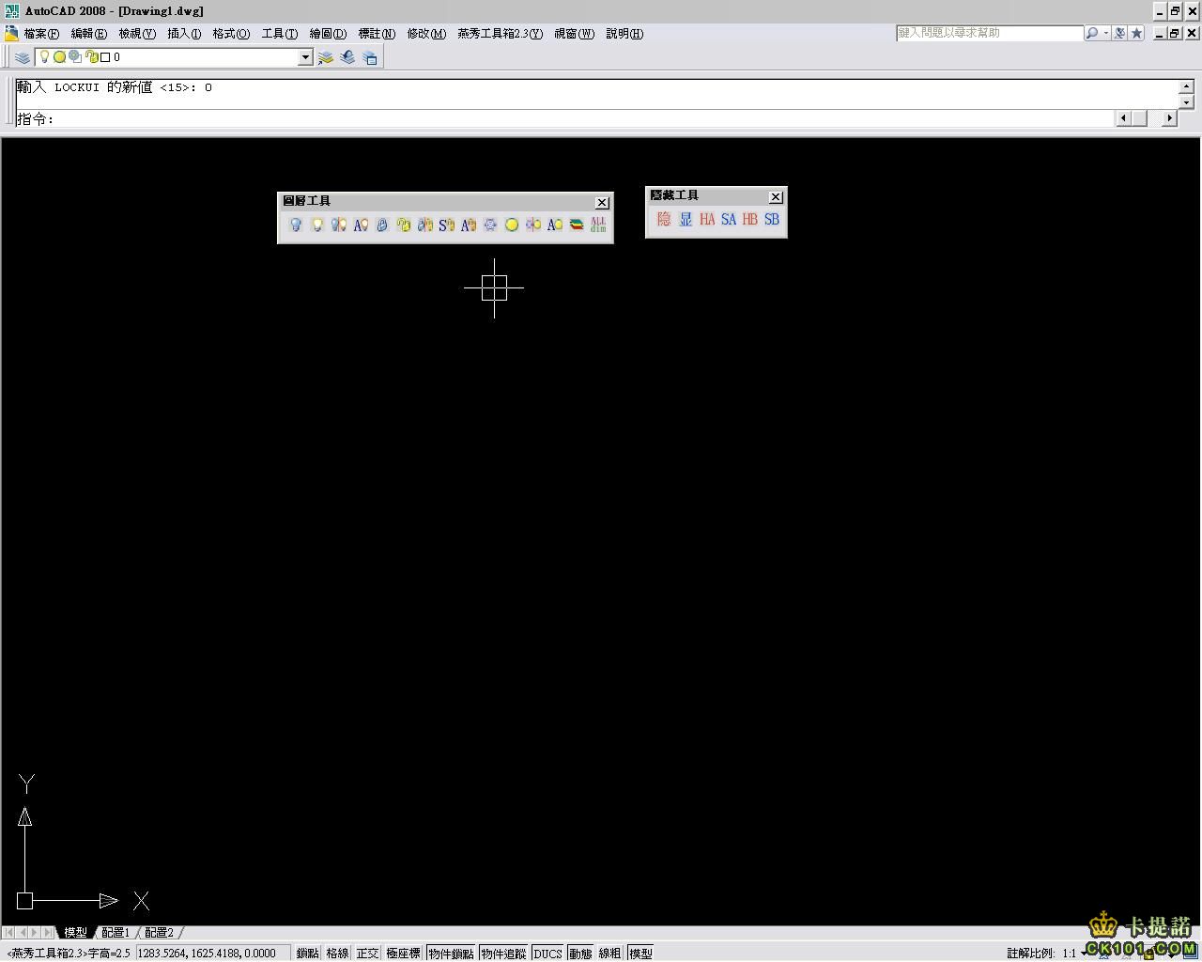The height and width of the screenshot is (962, 1202).
Task: Click the help search input field
Action: 990,33
